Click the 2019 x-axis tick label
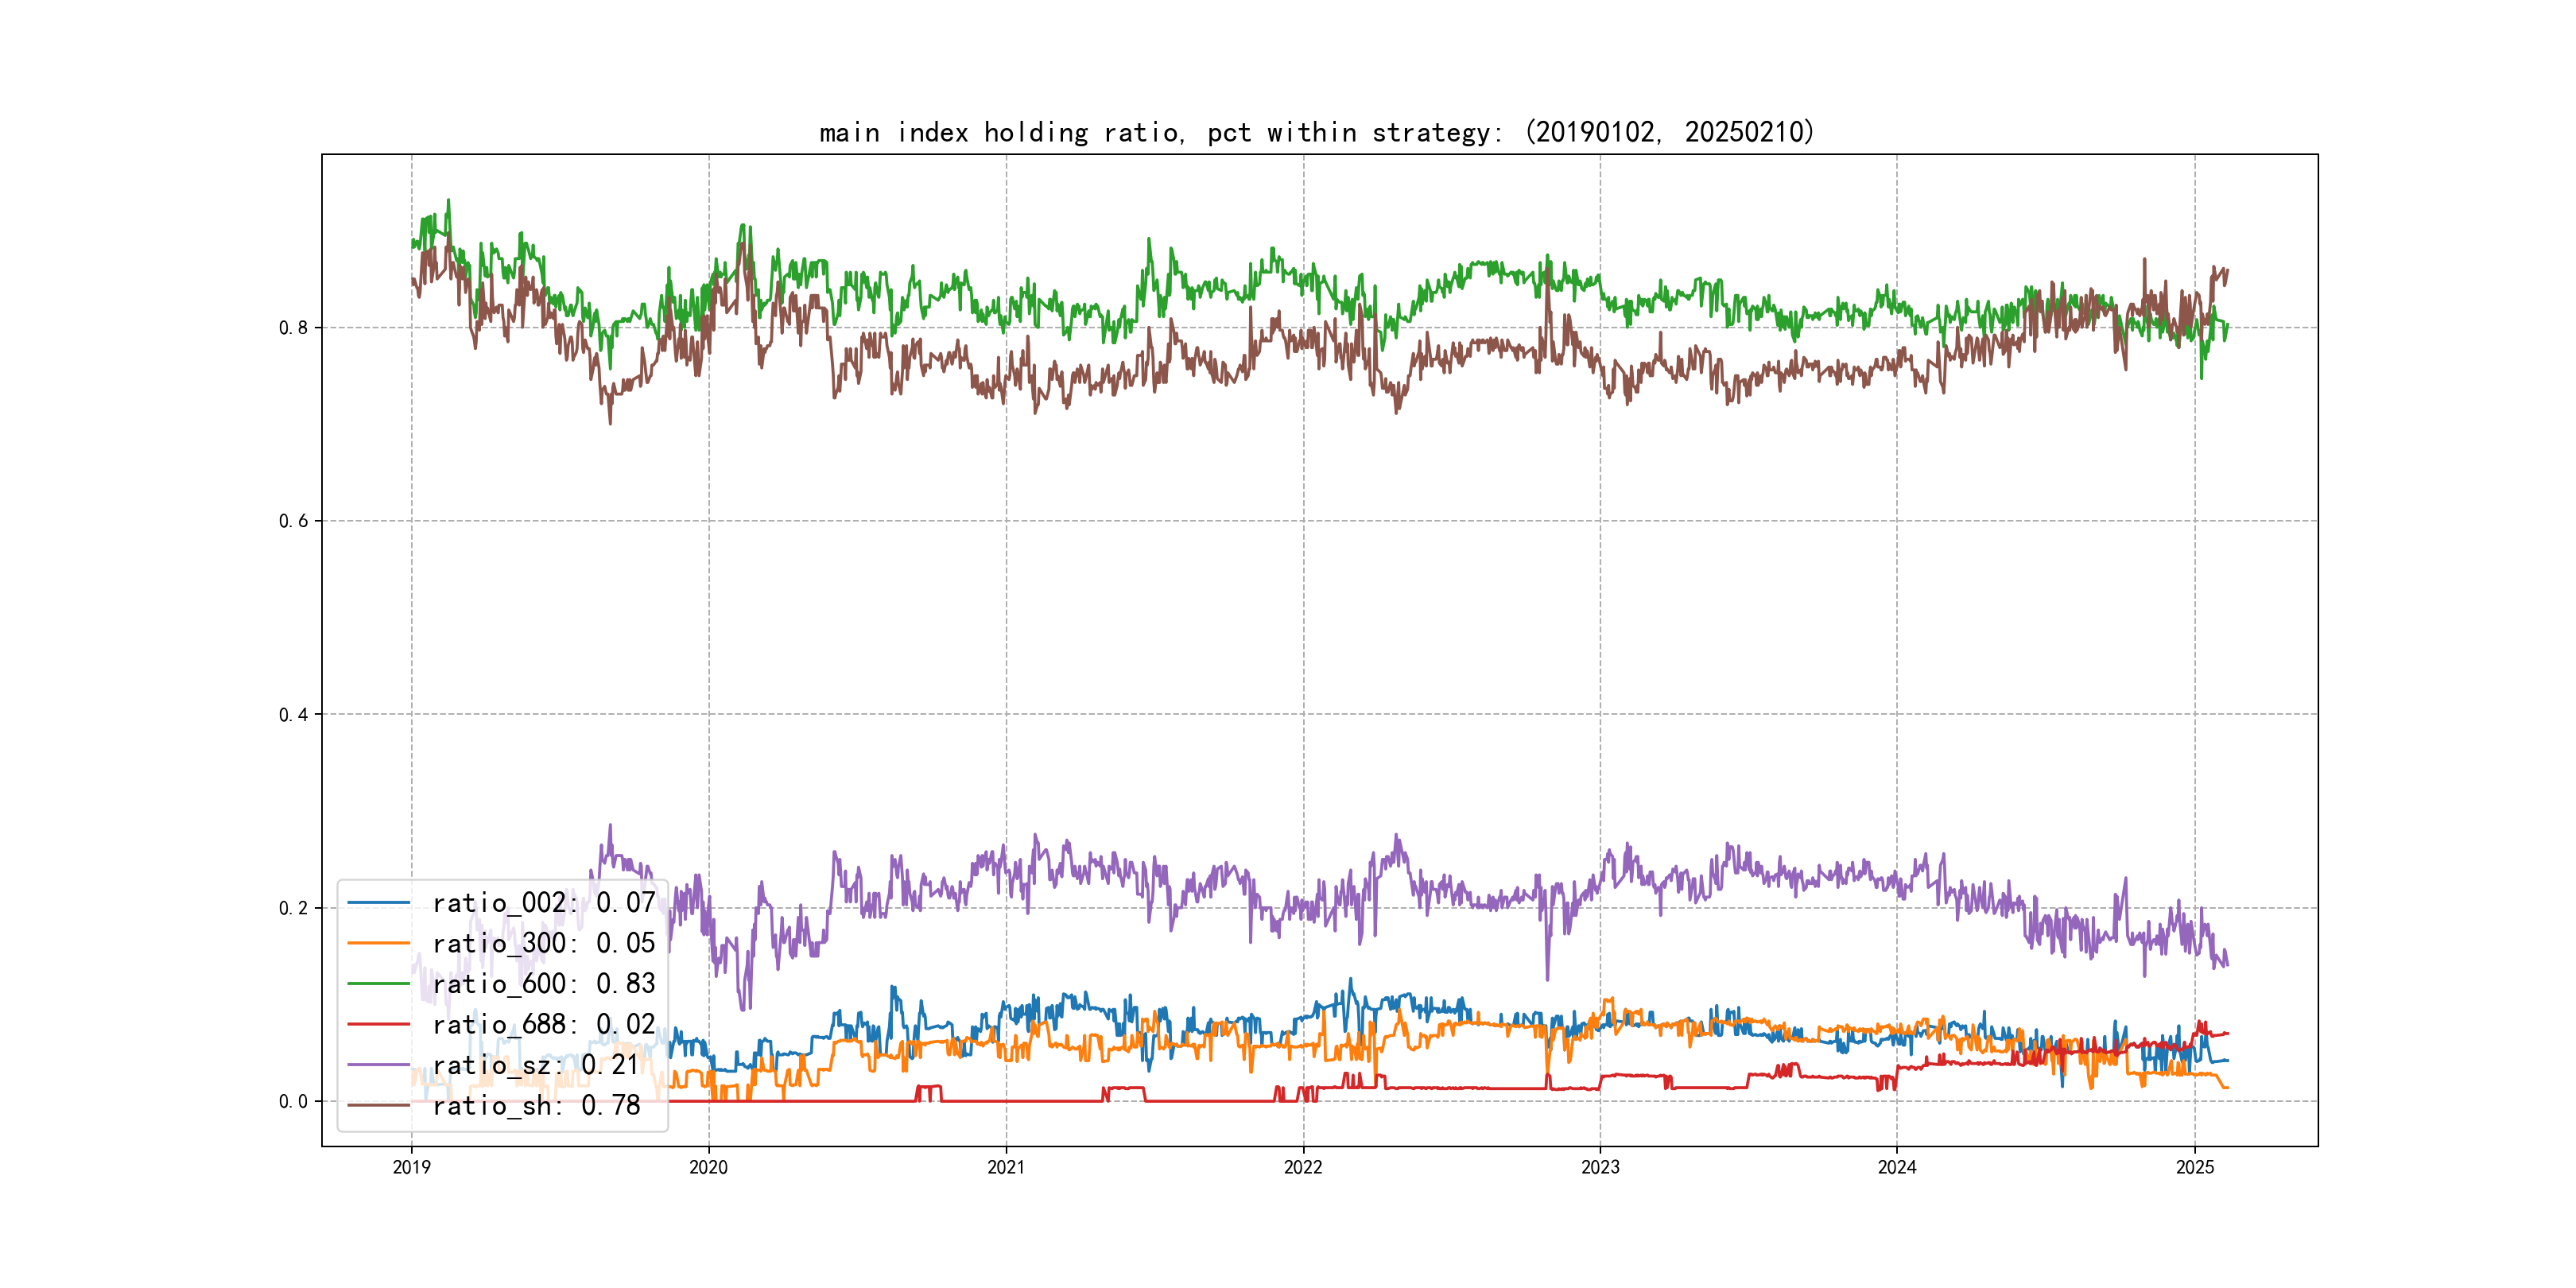The image size is (2576, 1288). 411,1167
